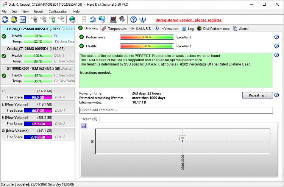The height and width of the screenshot is (187, 284).
Task: Click the Unregistered version, please register link
Action: click(x=189, y=20)
